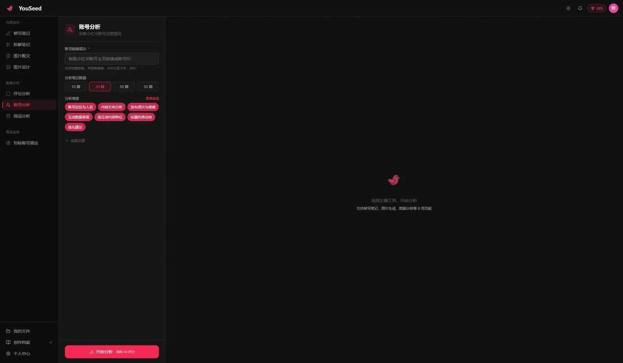
Task: Click the 取消全选 link
Action: 152,98
